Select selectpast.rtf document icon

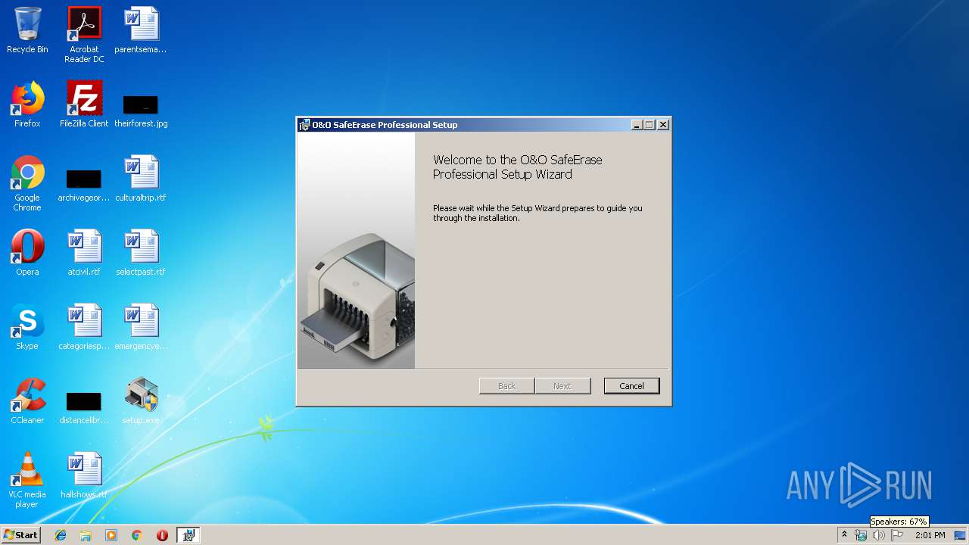141,254
